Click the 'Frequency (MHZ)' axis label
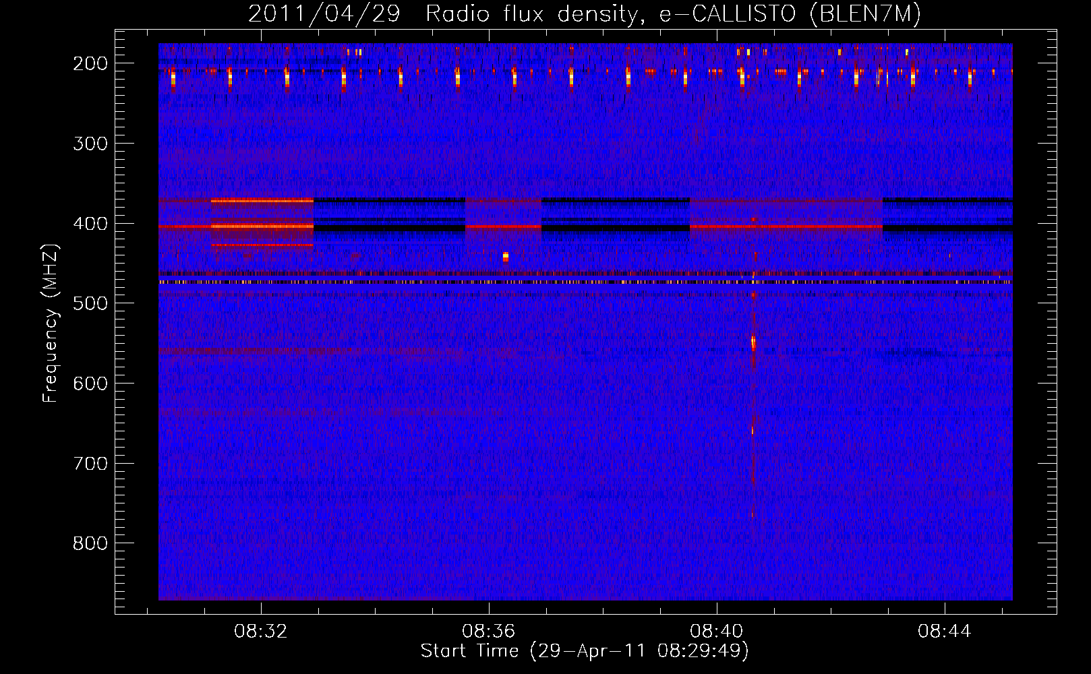1091x674 pixels. click(x=51, y=324)
